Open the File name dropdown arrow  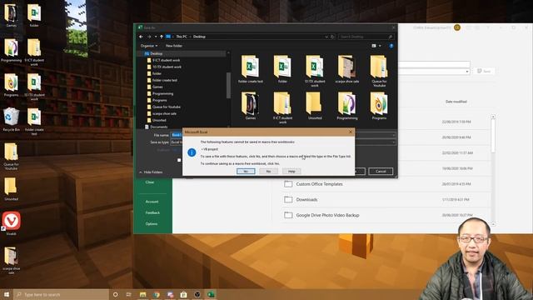pyautogui.click(x=393, y=135)
